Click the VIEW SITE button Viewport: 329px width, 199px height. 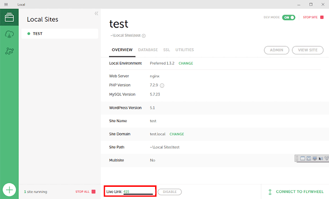[x=307, y=50]
